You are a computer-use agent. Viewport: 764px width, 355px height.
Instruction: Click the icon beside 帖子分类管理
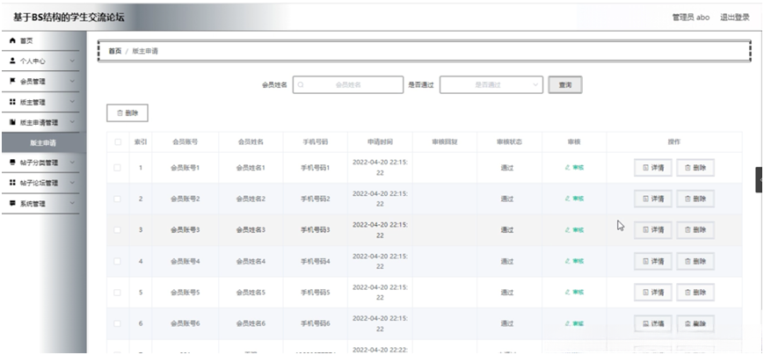click(x=12, y=163)
